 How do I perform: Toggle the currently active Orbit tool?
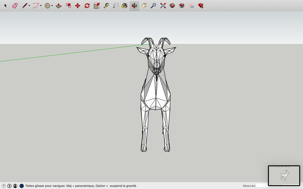click(134, 5)
